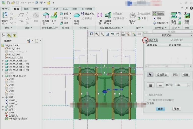Click the Zoom In magnifier icon
193x129 pixels.
[97, 34]
